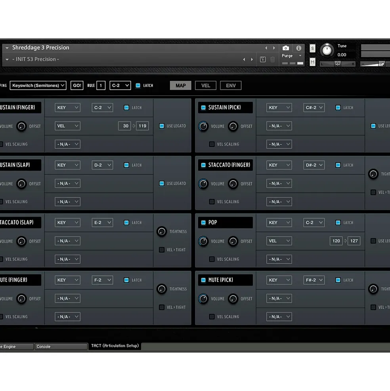Click the GO! button
The image size is (390, 391).
pyautogui.click(x=77, y=85)
